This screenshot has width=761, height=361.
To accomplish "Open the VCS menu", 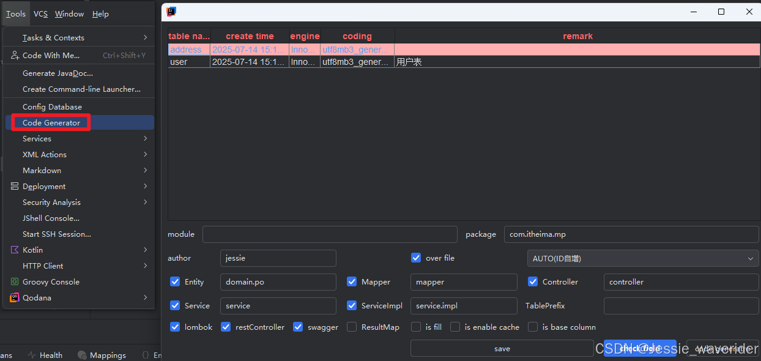I will click(40, 13).
